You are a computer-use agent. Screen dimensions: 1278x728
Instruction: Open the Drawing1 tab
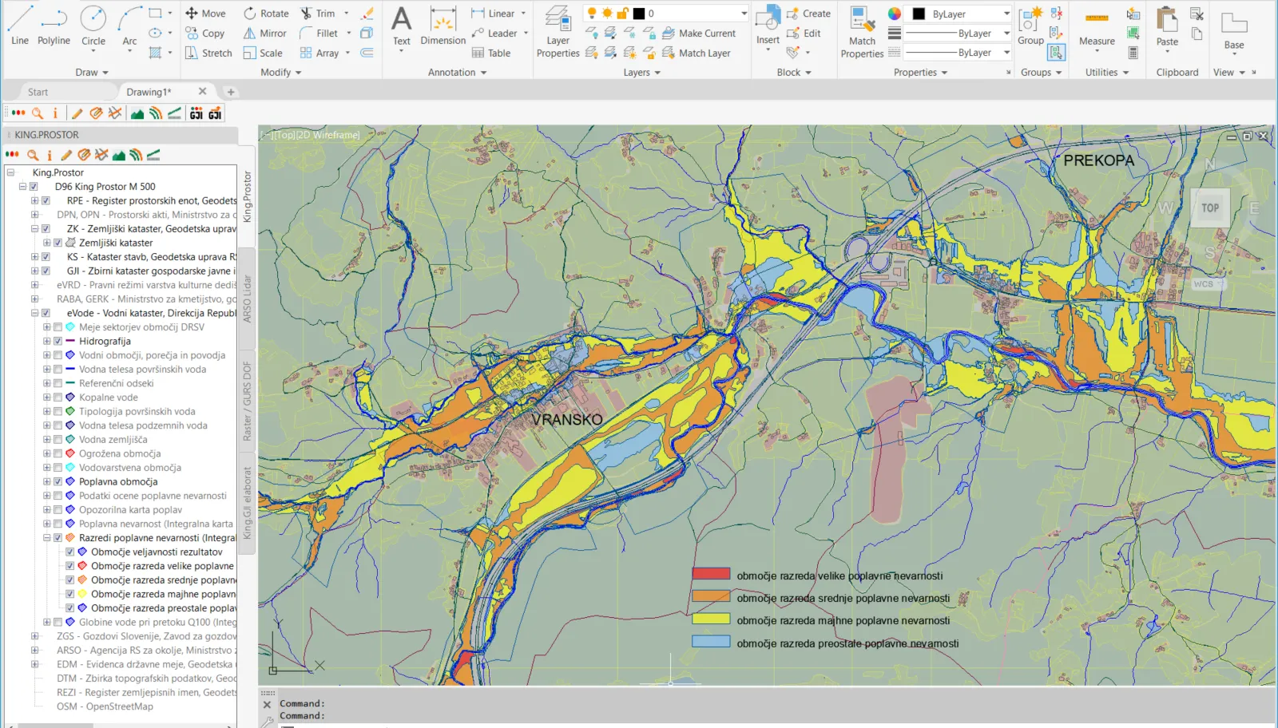149,92
